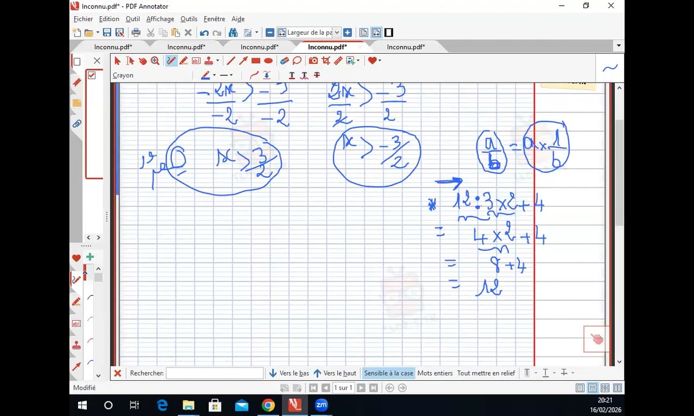Screen dimensions: 694x416
Task: Select the Rectangle shape tool
Action: tap(256, 61)
